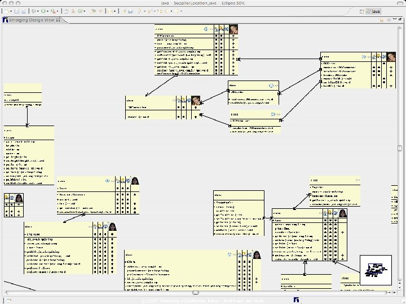Click first view toolbar icon beside minimize
This screenshot has width=406, height=304.
click(381, 20)
